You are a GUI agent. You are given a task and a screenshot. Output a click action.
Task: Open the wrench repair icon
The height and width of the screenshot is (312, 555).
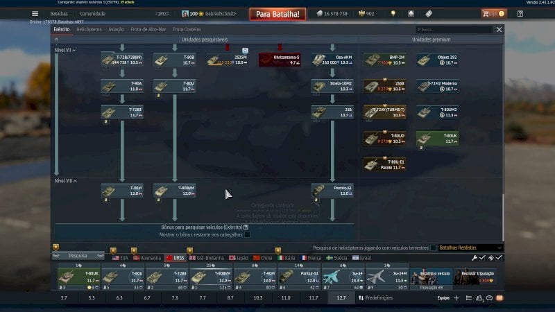point(475,258)
